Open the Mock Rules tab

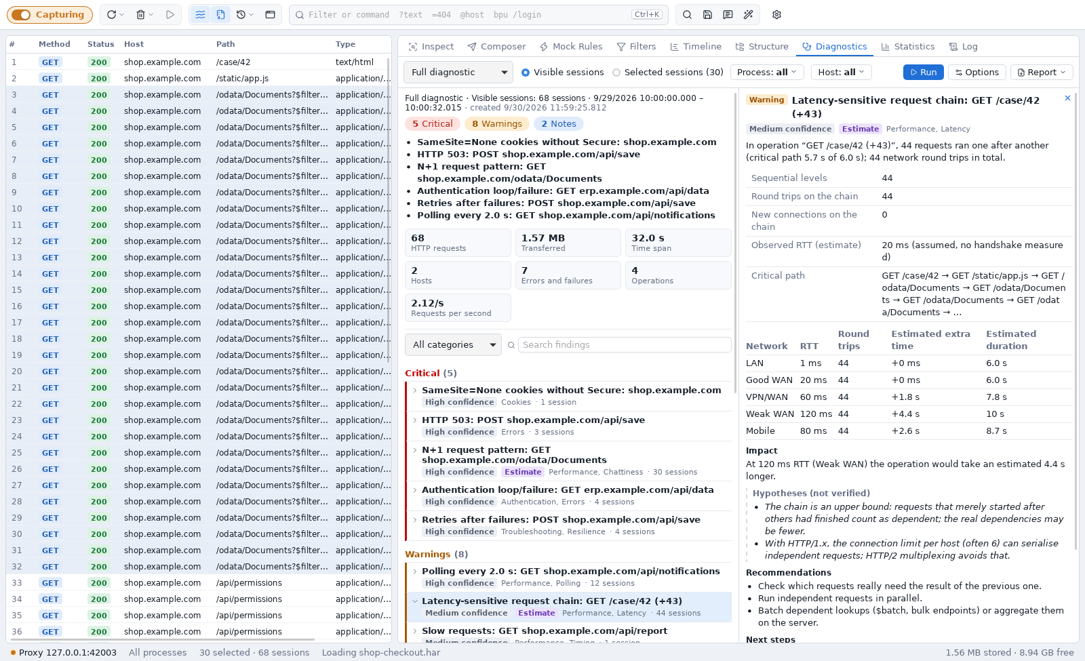(571, 47)
